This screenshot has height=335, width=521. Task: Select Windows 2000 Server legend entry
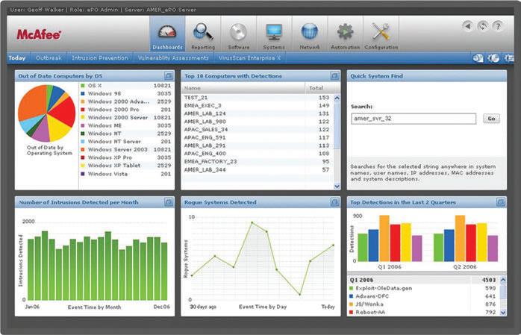click(x=126, y=118)
